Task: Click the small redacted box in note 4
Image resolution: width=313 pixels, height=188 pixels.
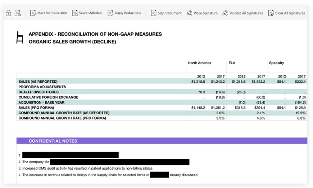Action: pos(159,175)
